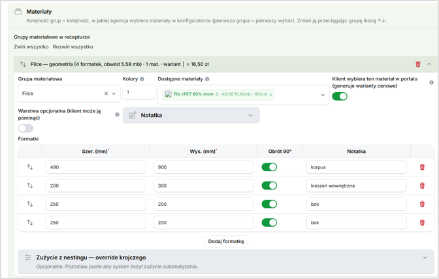Remove the Filc rPET 60% 4mm tag

point(270,95)
